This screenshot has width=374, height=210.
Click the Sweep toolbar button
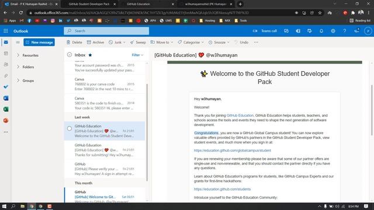138,43
